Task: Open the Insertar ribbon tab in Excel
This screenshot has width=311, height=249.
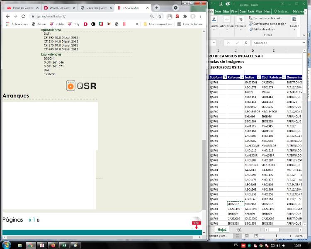Action: pos(218,12)
